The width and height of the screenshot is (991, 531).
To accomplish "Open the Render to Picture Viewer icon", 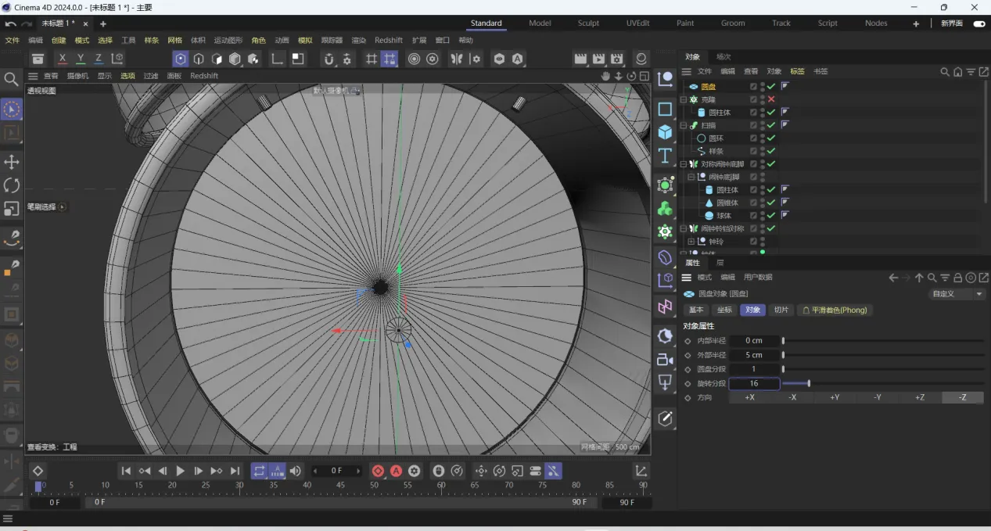I will pos(598,59).
